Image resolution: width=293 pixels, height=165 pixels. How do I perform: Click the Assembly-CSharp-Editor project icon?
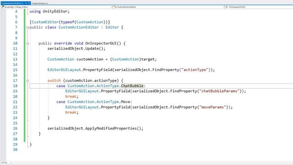point(3,7)
